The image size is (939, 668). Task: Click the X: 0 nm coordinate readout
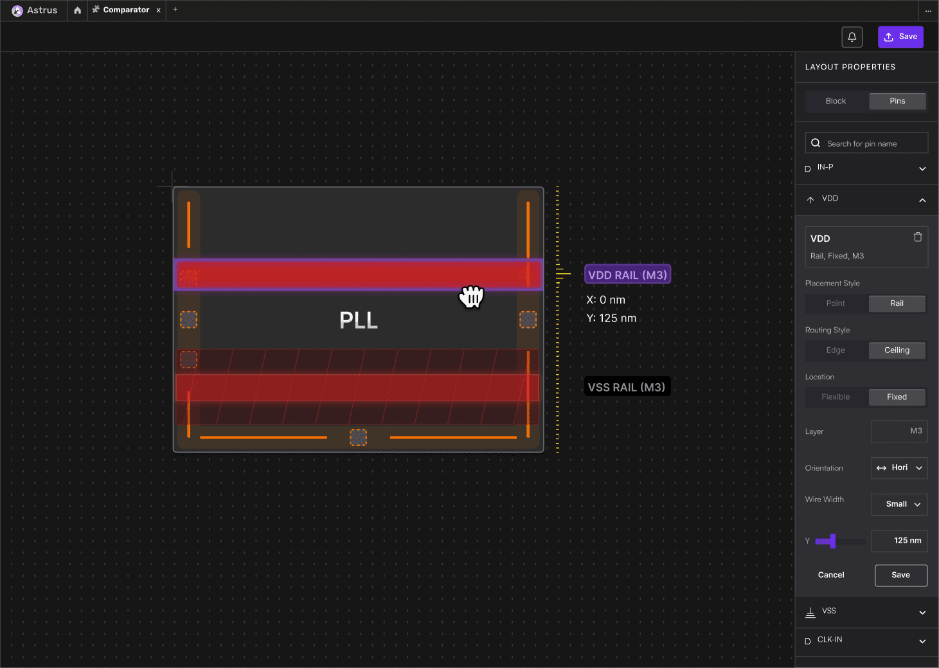click(x=605, y=300)
